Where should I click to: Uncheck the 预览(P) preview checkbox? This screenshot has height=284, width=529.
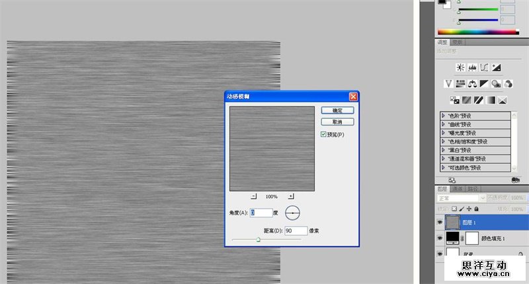(323, 134)
